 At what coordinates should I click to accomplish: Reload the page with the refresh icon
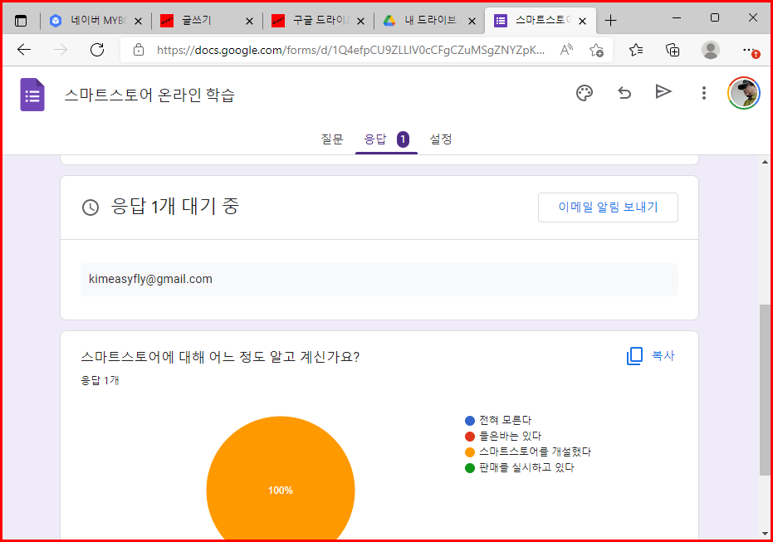tap(97, 50)
